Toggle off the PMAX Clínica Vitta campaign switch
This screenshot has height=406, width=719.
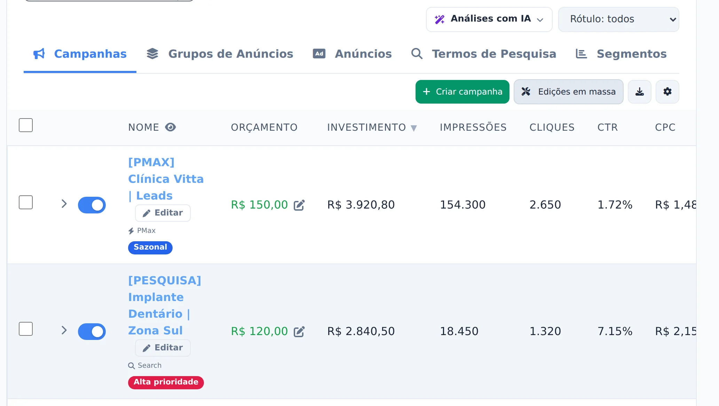point(92,205)
